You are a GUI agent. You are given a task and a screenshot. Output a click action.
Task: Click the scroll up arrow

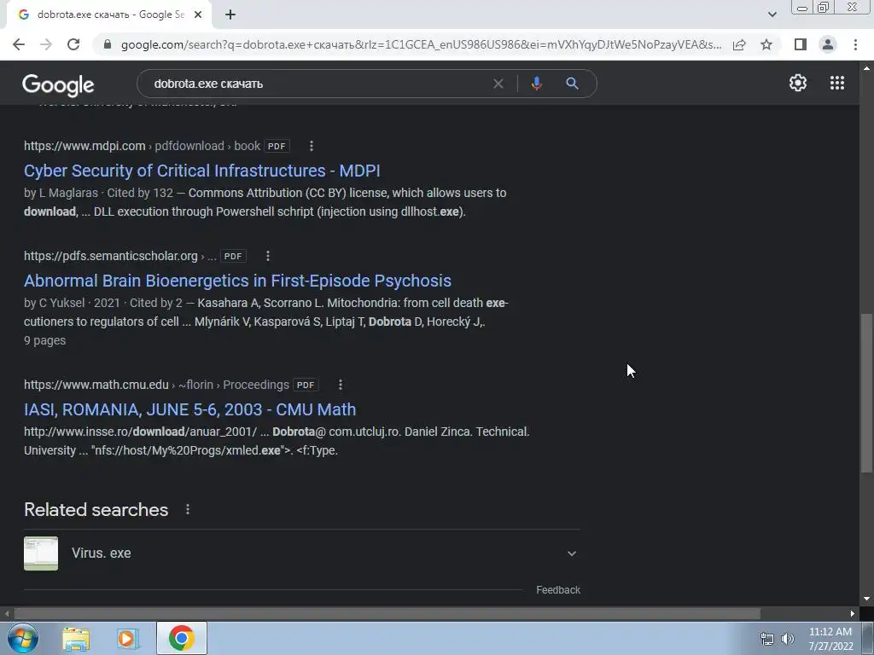(866, 68)
